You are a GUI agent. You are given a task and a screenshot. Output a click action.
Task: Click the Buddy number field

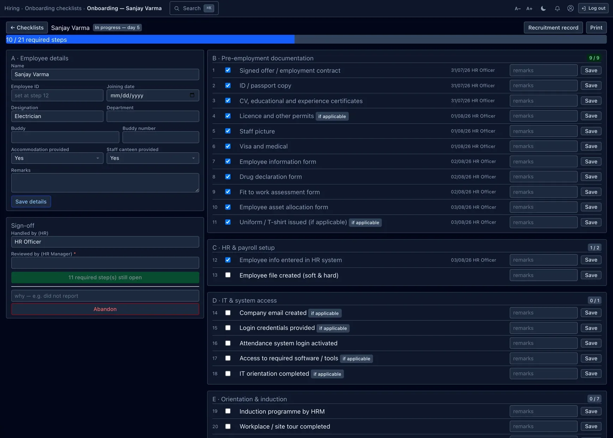pyautogui.click(x=161, y=137)
